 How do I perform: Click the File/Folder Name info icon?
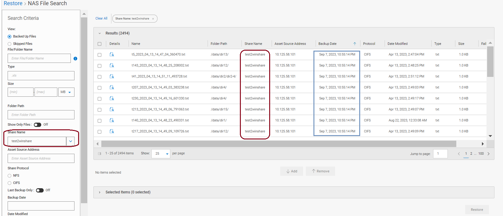(x=75, y=59)
